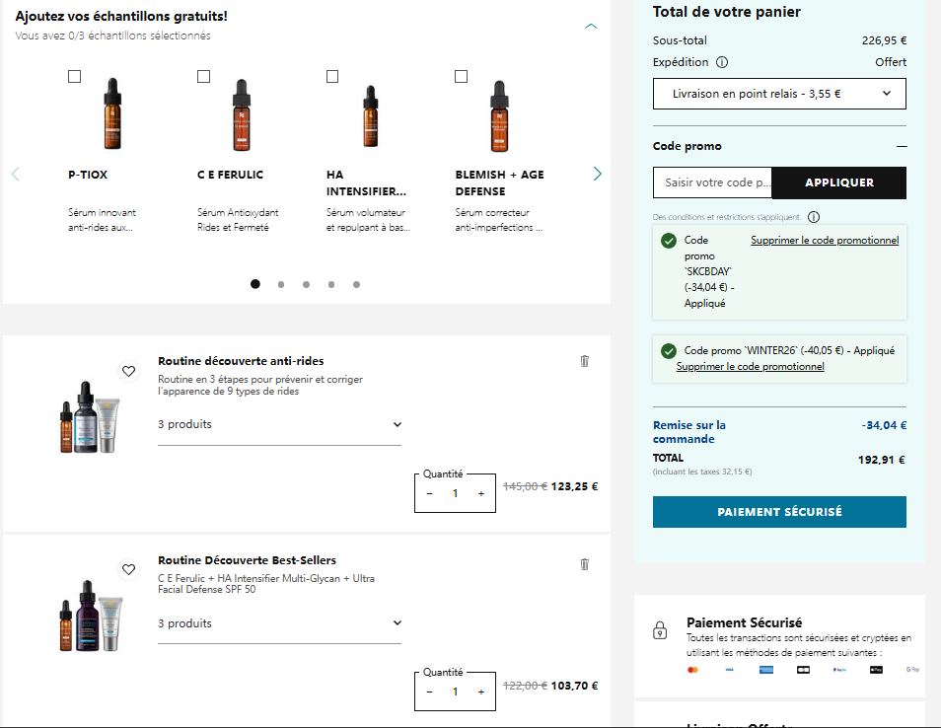Image resolution: width=941 pixels, height=728 pixels.
Task: Open the Livraison en point relais dropdown
Action: pos(779,94)
